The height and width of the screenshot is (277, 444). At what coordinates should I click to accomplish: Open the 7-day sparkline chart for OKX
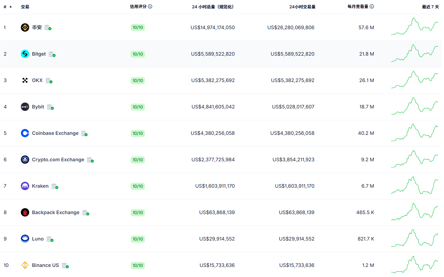tap(415, 80)
